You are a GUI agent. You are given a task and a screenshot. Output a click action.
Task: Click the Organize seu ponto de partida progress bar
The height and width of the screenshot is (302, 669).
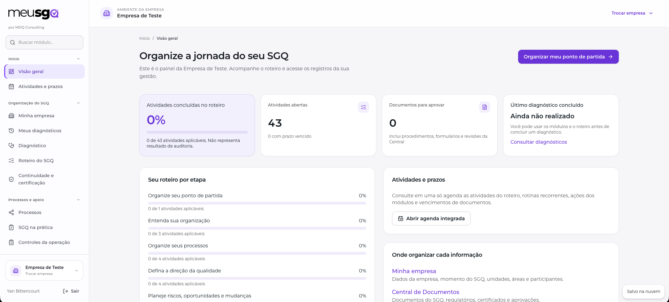[257, 203]
